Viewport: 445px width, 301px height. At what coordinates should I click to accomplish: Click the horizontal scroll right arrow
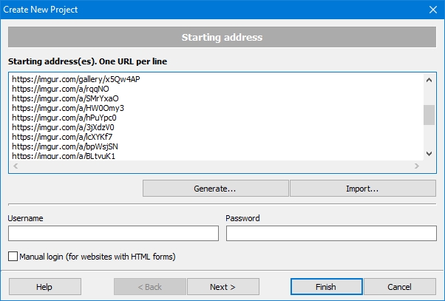tap(417, 166)
